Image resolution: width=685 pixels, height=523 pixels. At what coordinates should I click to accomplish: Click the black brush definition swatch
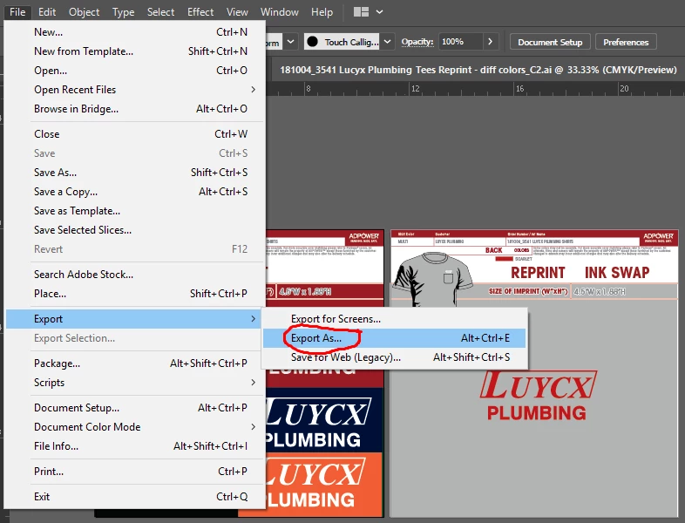[x=312, y=42]
